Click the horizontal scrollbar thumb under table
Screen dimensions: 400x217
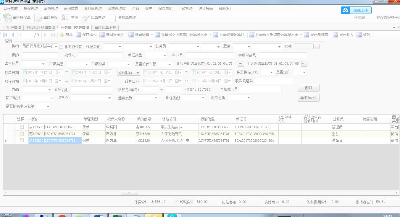[129, 193]
